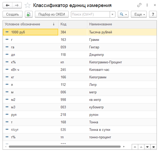
Task: Select row icon for 1000 руб
Action: (7, 32)
